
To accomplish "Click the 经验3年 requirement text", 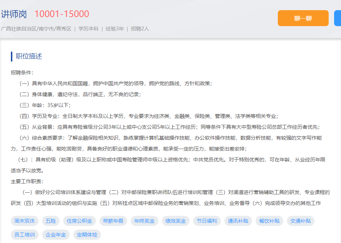I will [115, 29].
